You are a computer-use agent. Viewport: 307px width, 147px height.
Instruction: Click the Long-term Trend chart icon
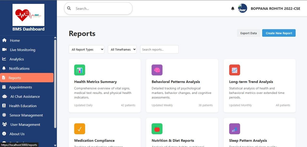tap(234, 70)
